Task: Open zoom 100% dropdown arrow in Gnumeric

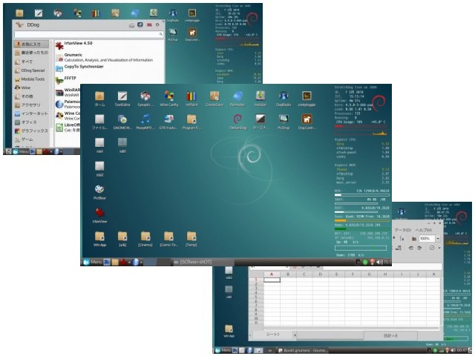Action: (438, 239)
